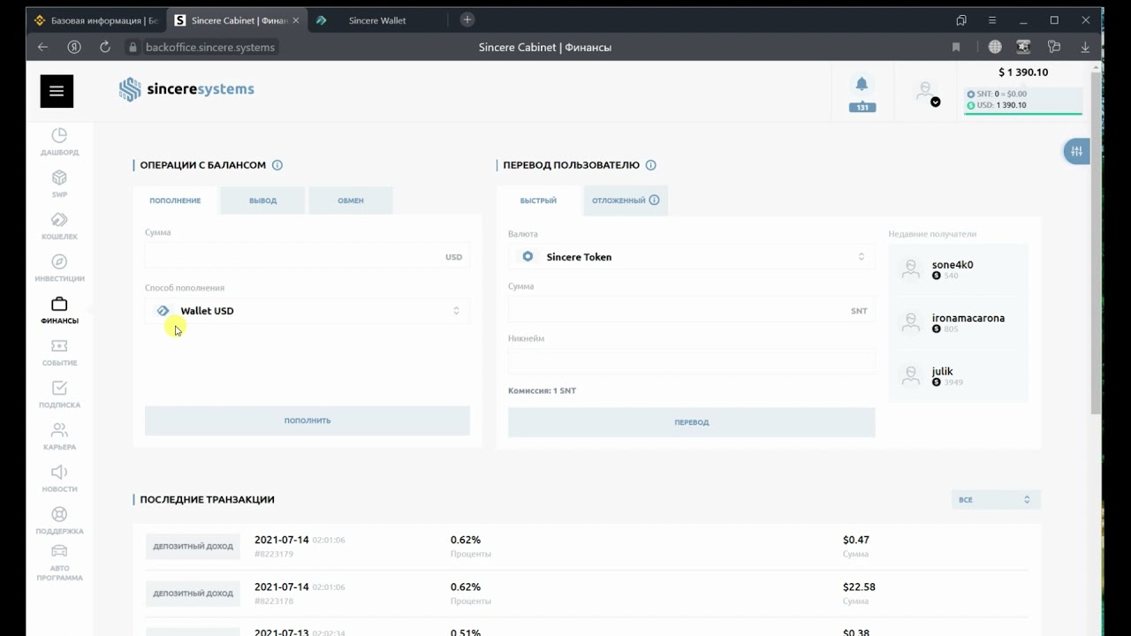Switch to the Пополнение tab
The height and width of the screenshot is (636, 1131).
175,201
